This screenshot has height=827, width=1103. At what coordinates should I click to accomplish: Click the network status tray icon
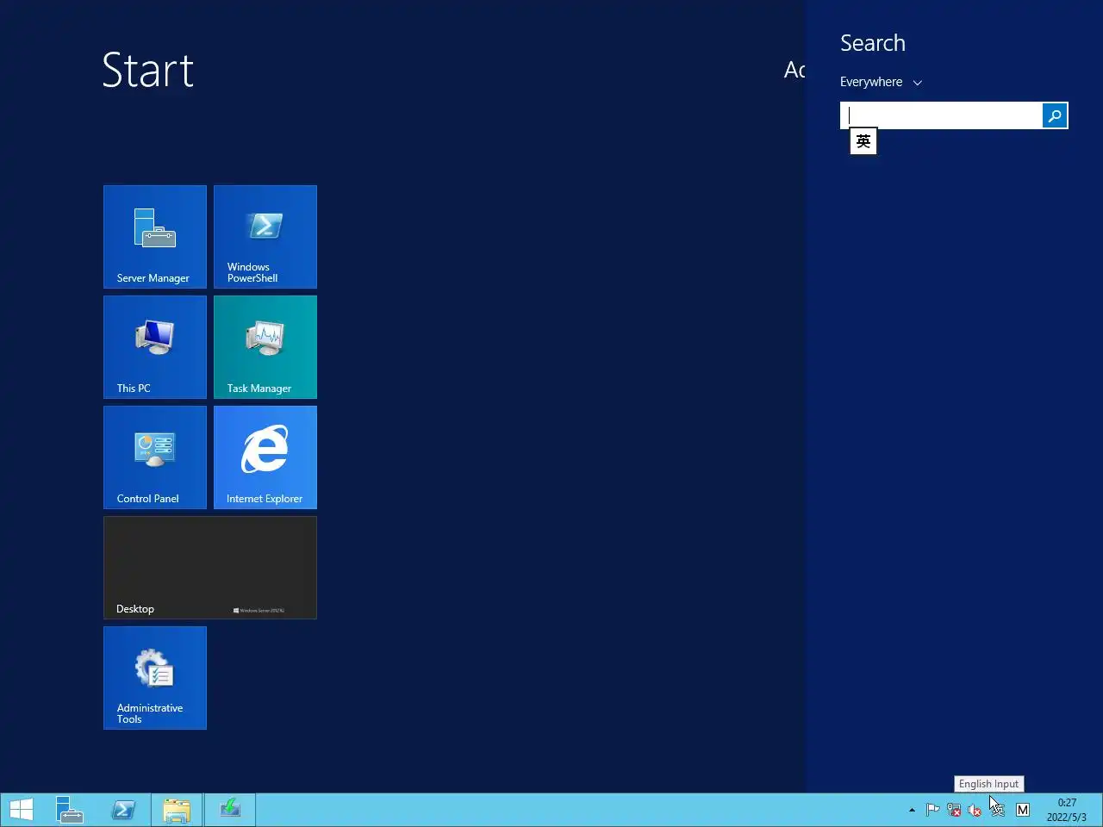954,810
